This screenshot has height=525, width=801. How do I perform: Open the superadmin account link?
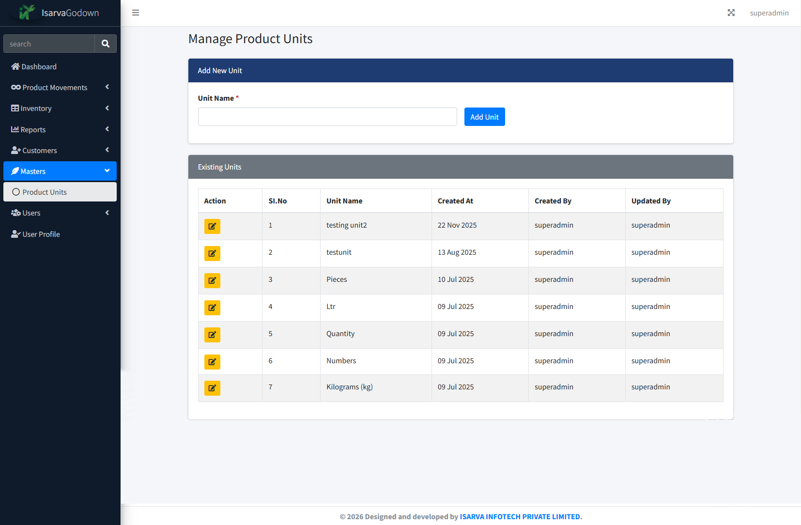point(769,13)
